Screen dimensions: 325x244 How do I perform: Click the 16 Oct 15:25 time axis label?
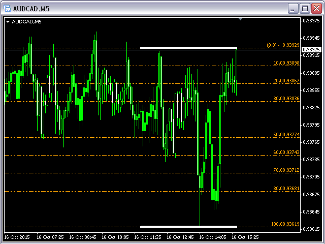coord(245,237)
